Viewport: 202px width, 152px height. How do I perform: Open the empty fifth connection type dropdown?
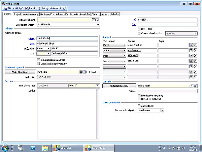[x=125, y=67]
